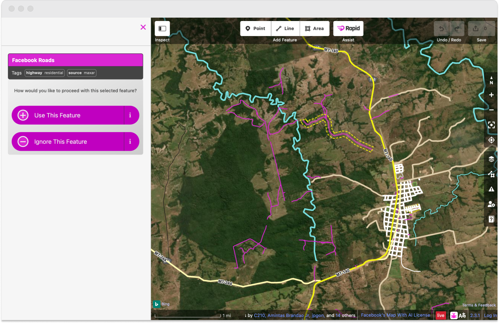
Task: Click the Redo arrow icon
Action: pos(457,29)
